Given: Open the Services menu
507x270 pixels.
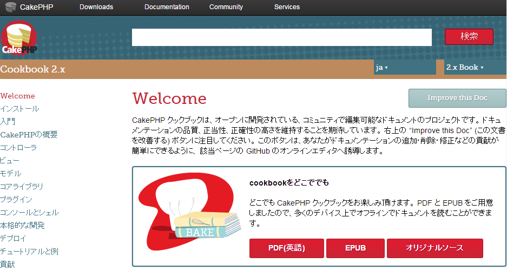Looking at the screenshot, I should (x=287, y=7).
